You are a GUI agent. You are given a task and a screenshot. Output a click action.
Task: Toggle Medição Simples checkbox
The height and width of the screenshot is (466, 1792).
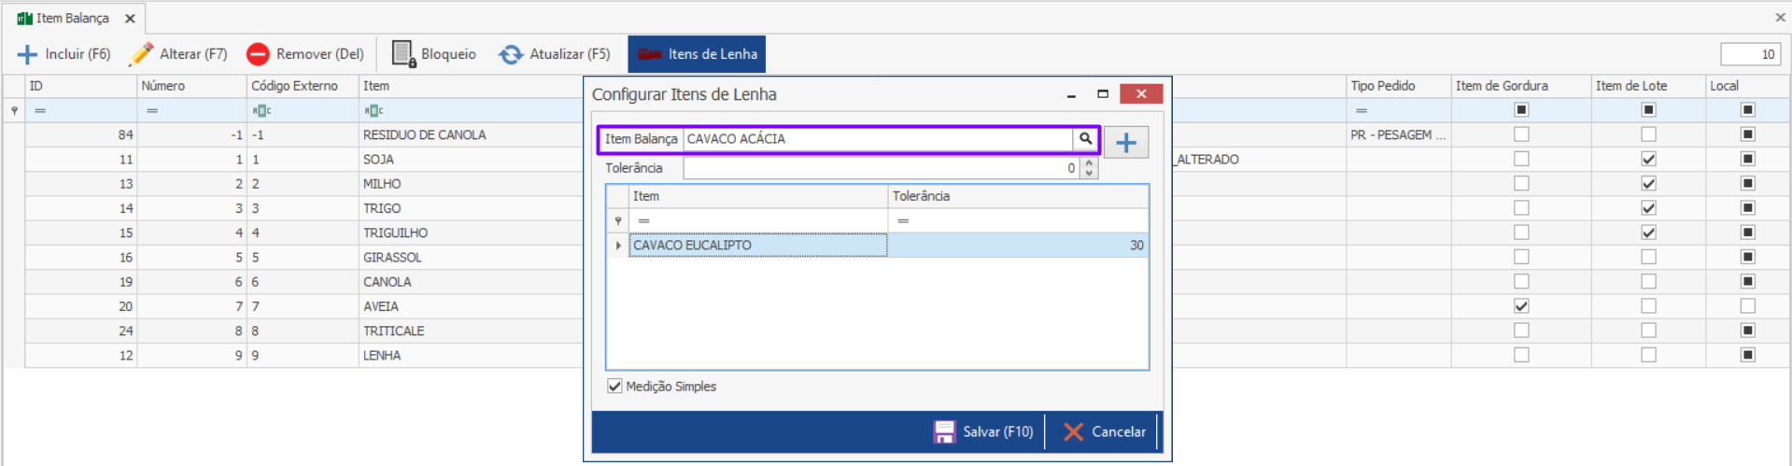(614, 386)
